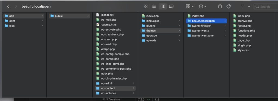The width and height of the screenshot is (278, 101).
Task: Open the PHP version dropdown
Action: (x=149, y=100)
